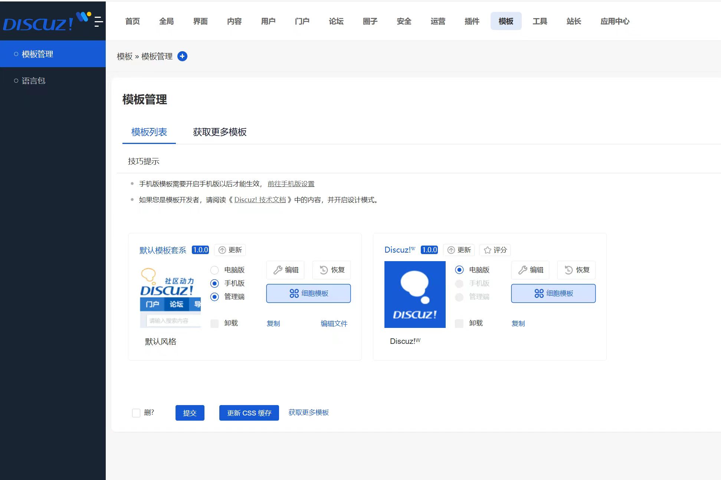Click 编辑 wrench button in 默认模板套系 card

click(x=286, y=270)
